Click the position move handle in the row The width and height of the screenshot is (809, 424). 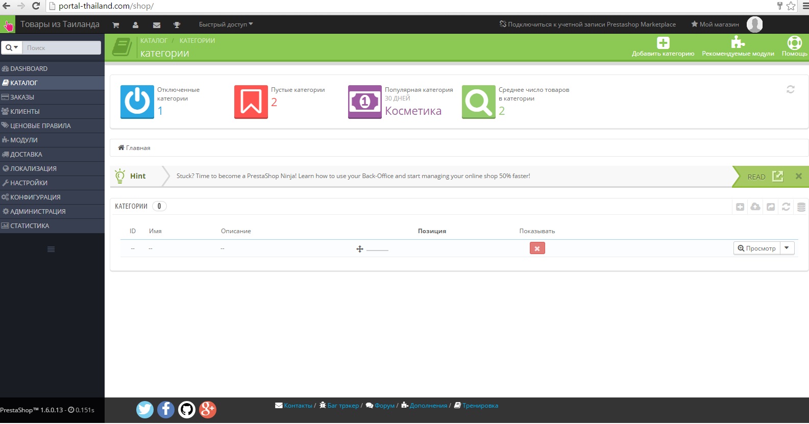[x=360, y=249]
